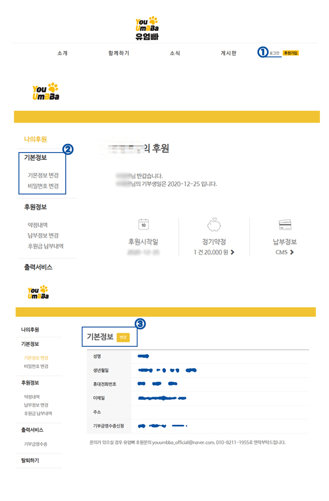Click the credit card icon above 납부정보

click(284, 224)
